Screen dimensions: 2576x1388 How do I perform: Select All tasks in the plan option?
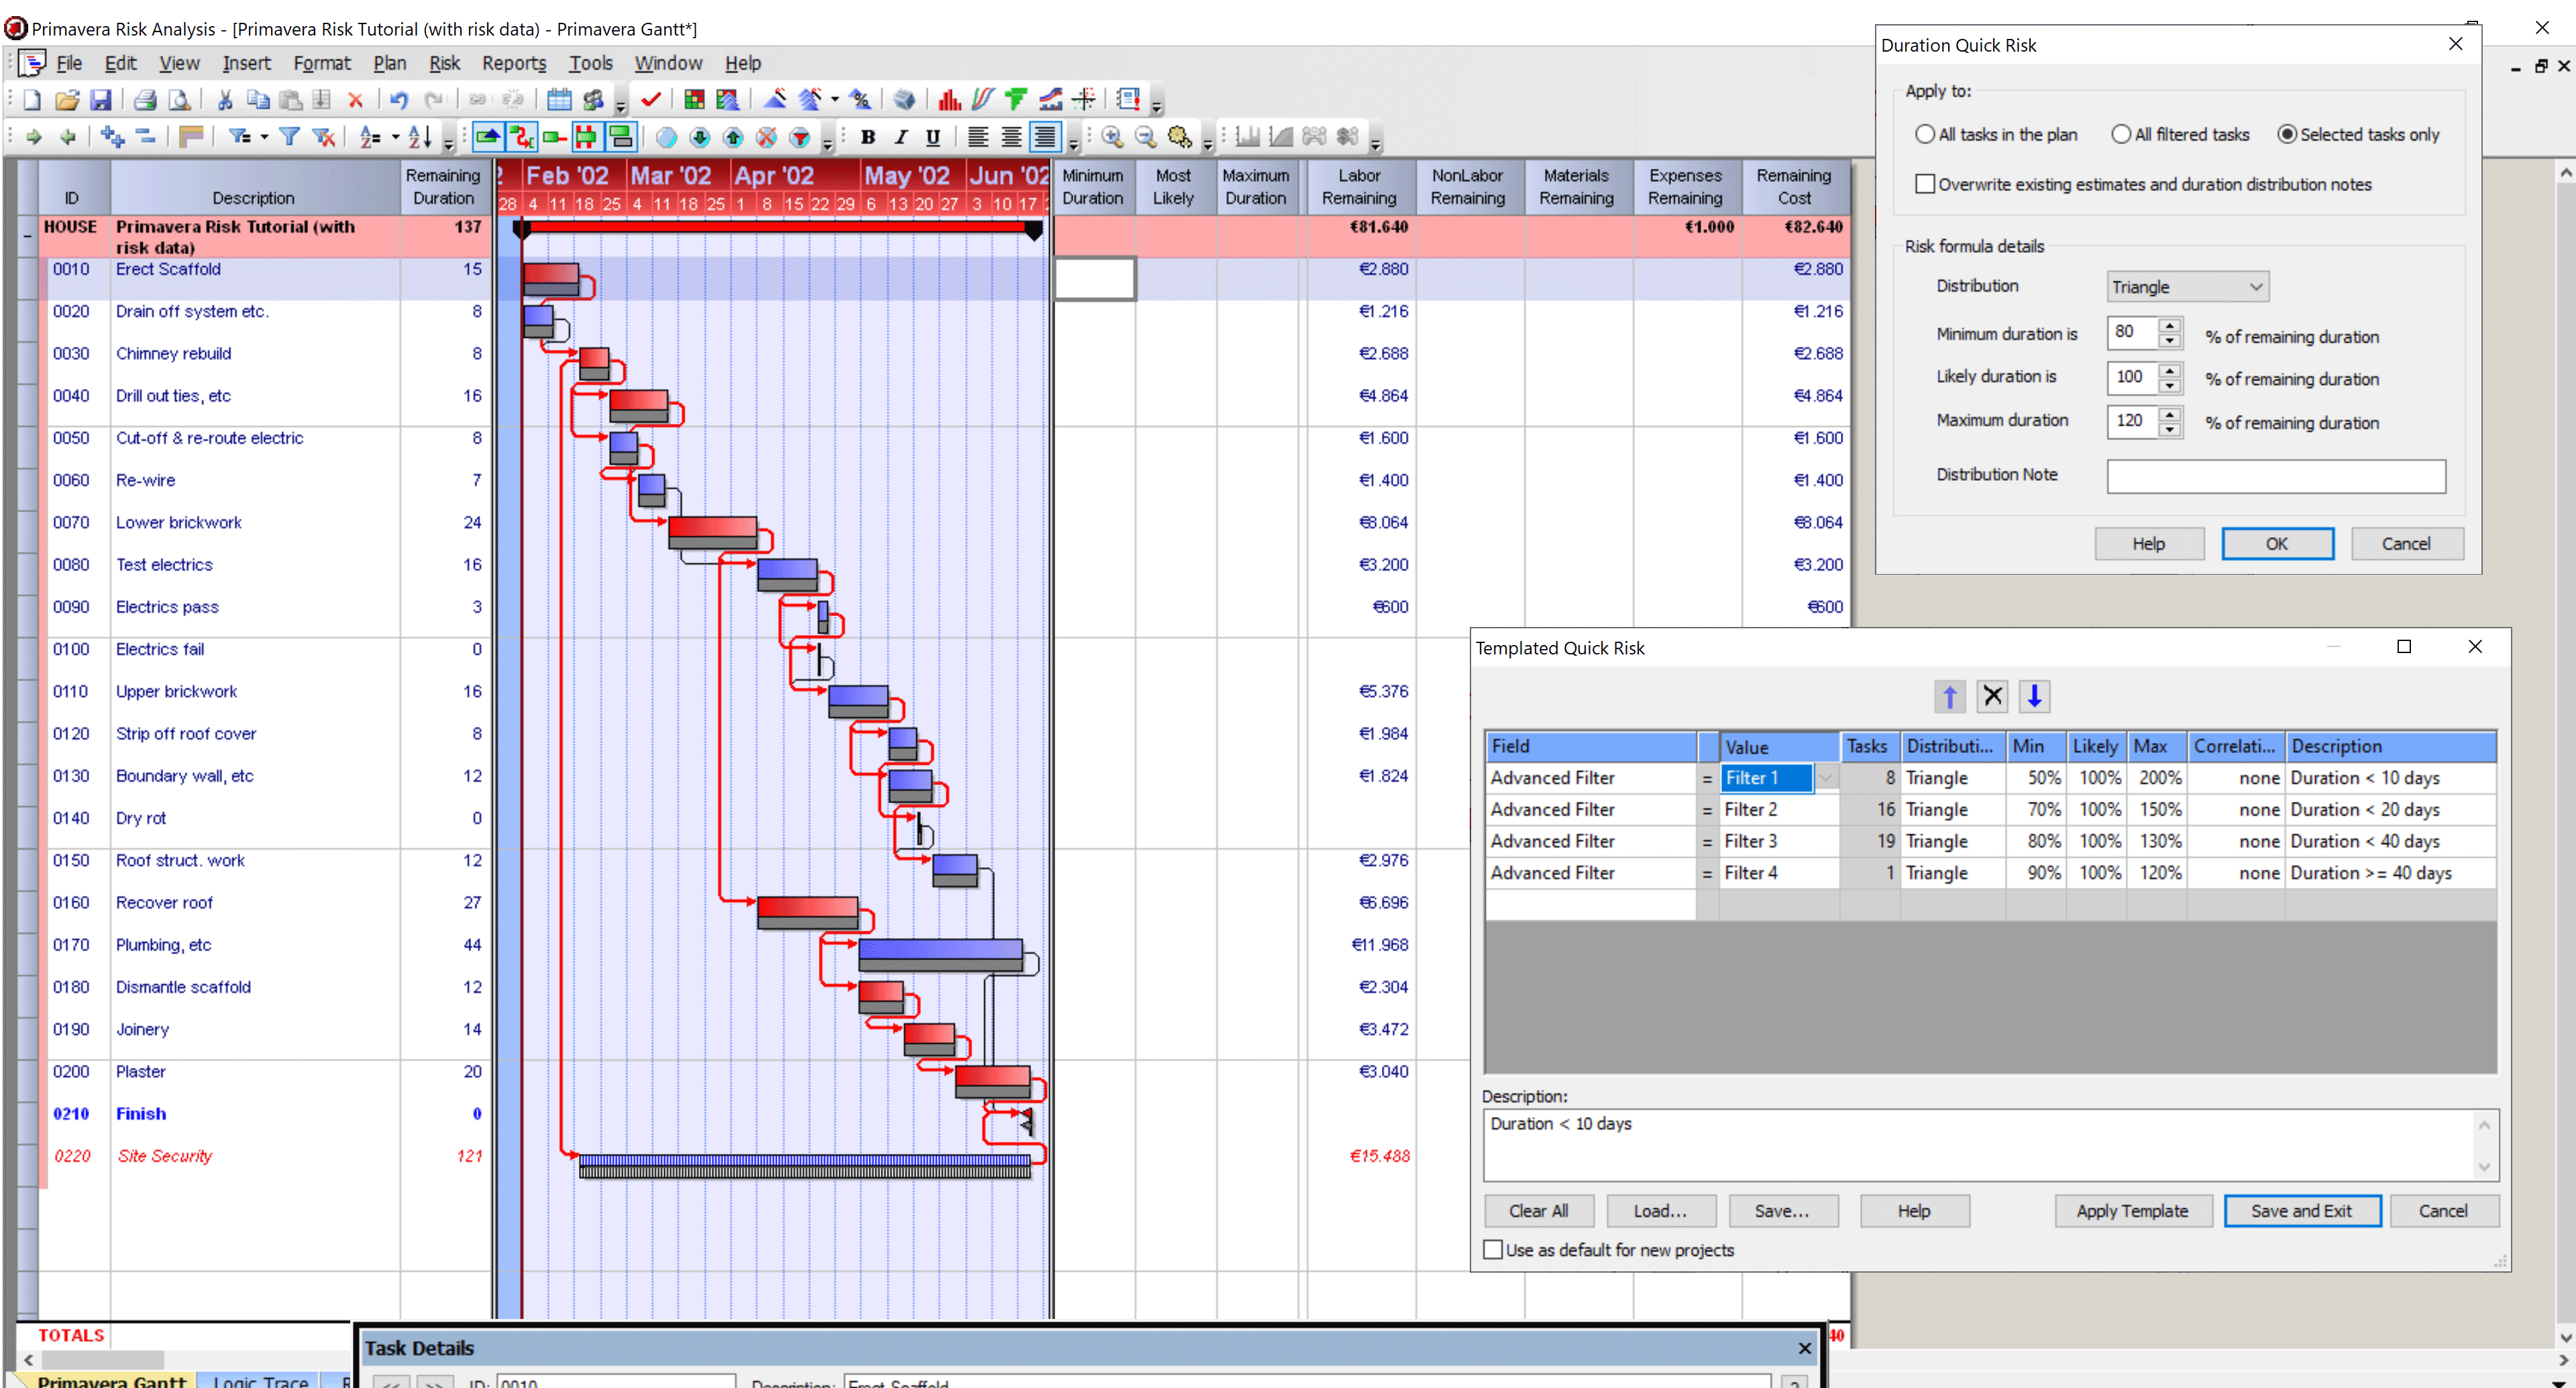(x=1924, y=134)
